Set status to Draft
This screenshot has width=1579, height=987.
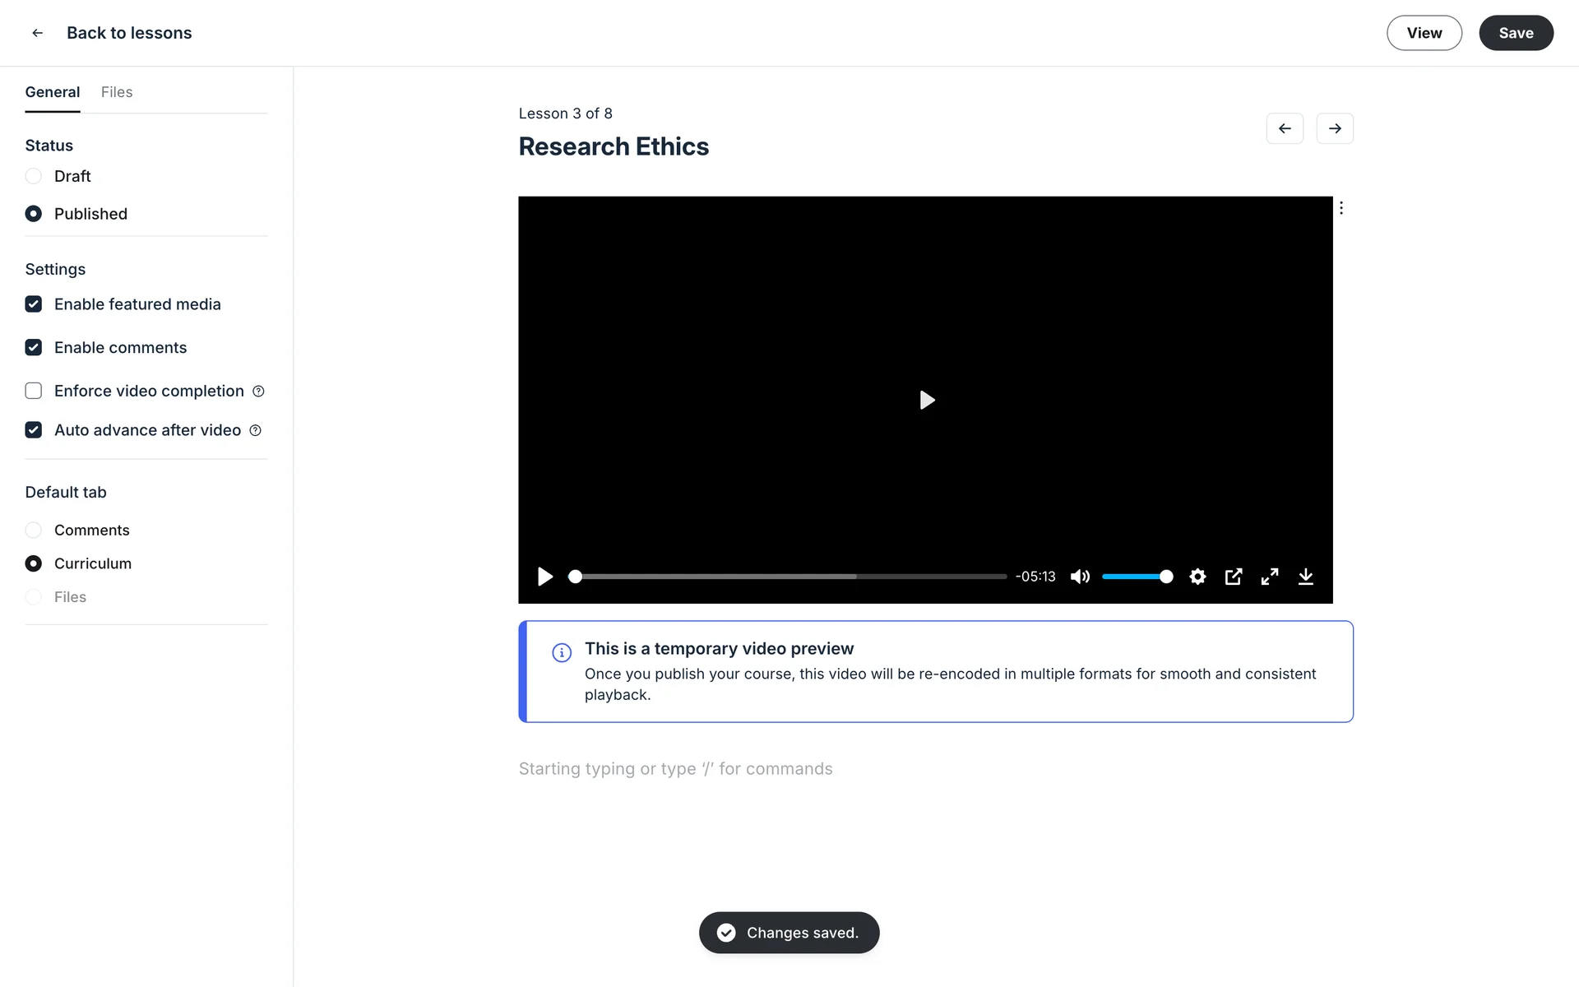34,176
